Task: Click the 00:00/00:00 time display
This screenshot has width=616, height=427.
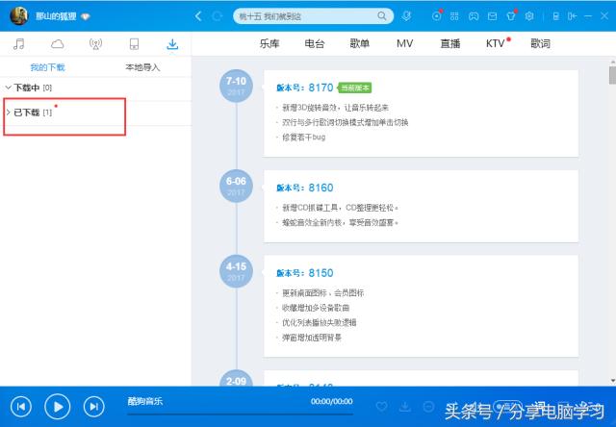Action: tap(331, 401)
